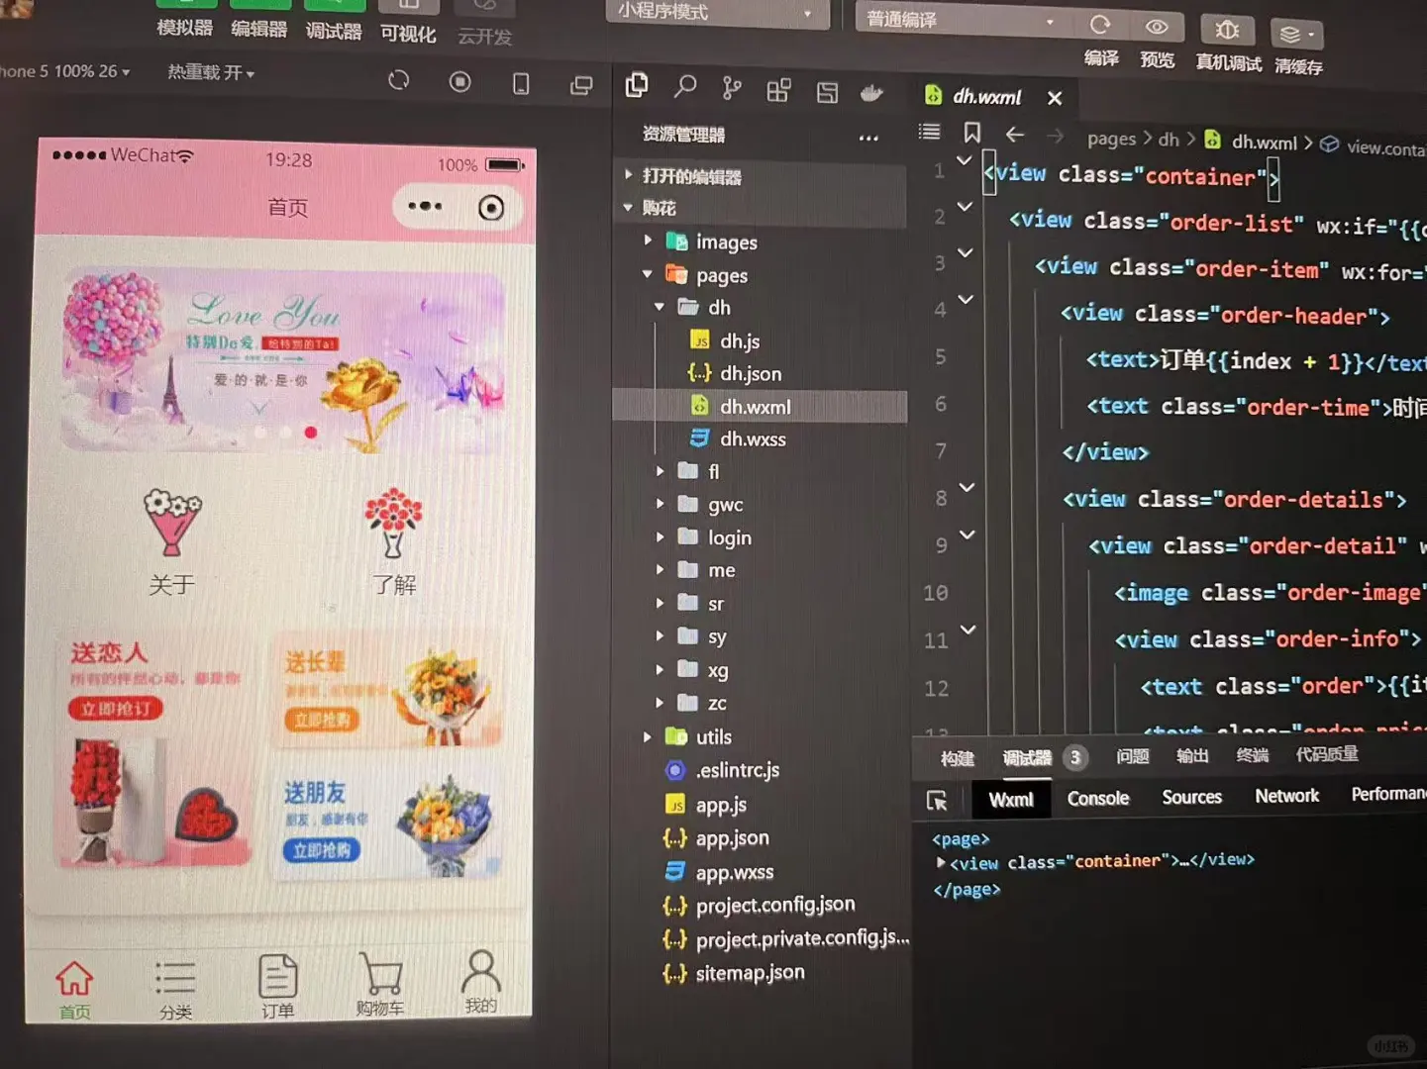Open the mini program capsule three-dot menu
Image resolution: width=1427 pixels, height=1069 pixels.
pos(425,206)
